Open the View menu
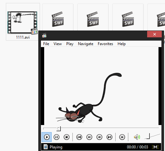This screenshot has height=151, width=165. click(x=57, y=44)
